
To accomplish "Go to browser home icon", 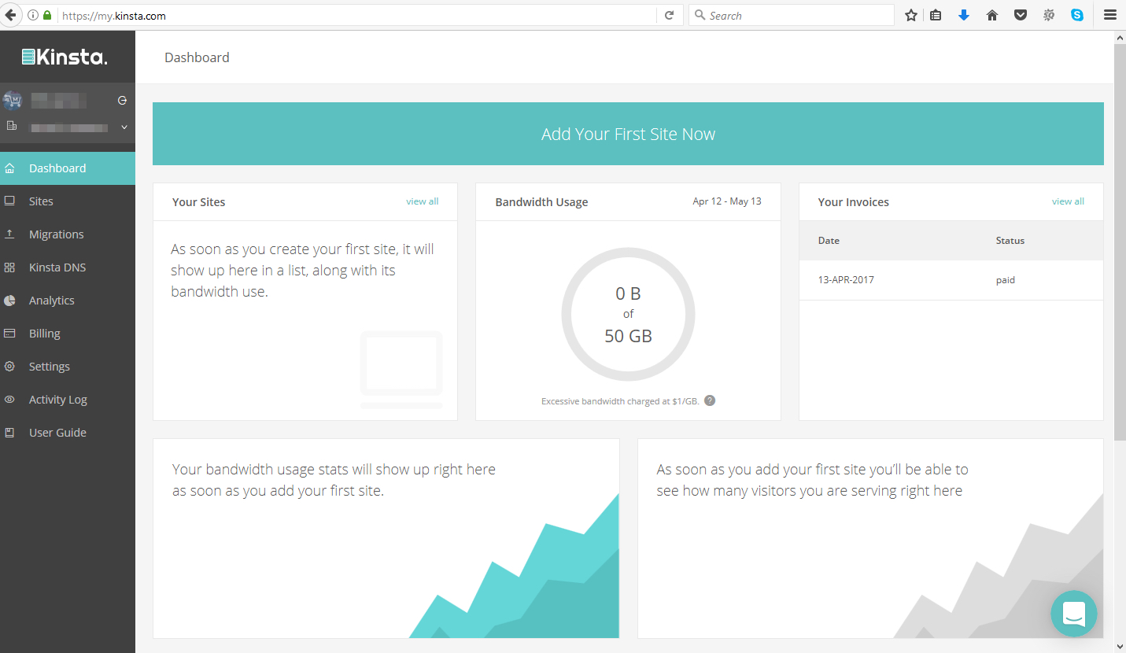I will pyautogui.click(x=992, y=15).
